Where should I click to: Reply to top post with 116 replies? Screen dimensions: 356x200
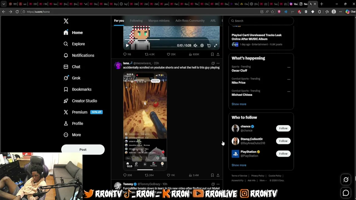coord(127,54)
